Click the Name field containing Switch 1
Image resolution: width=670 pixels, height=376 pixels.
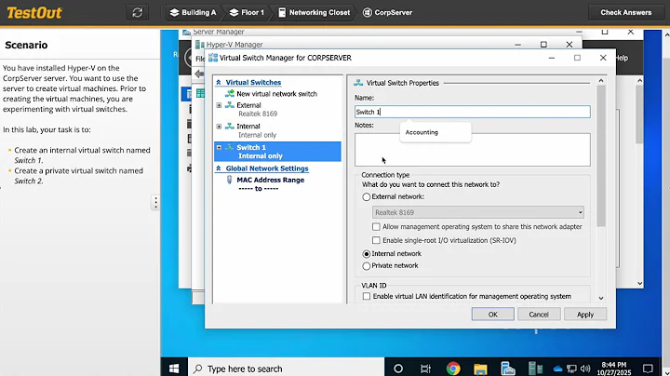(472, 112)
